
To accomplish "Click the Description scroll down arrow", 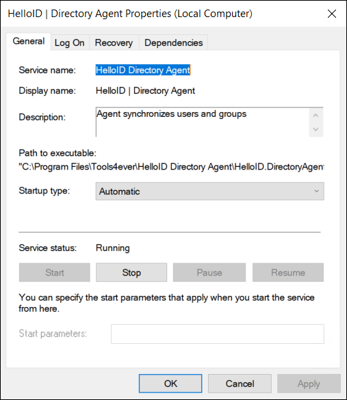I will coord(316,129).
